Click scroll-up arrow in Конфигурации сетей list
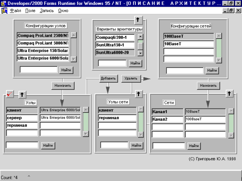242x181 pixels. coord(219,36)
